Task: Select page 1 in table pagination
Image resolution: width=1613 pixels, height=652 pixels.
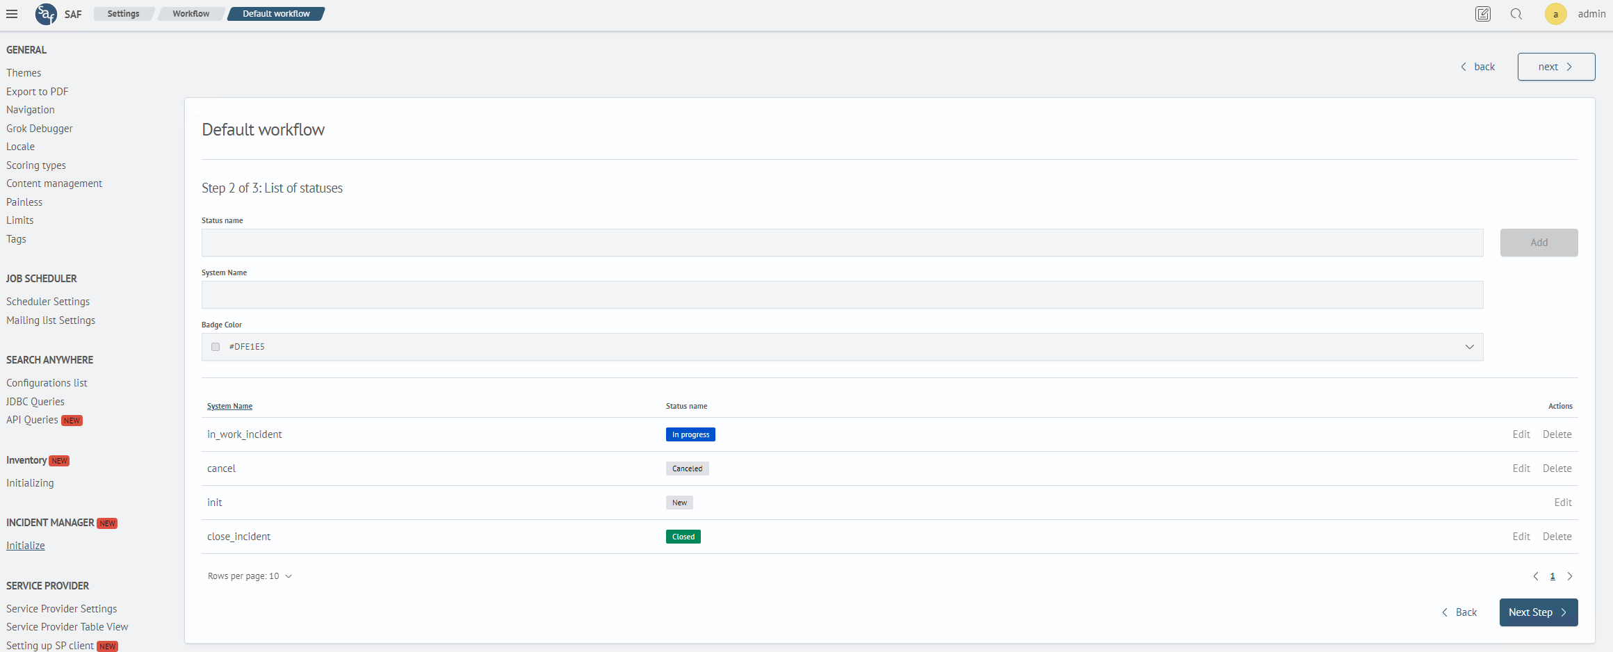Action: (x=1553, y=576)
